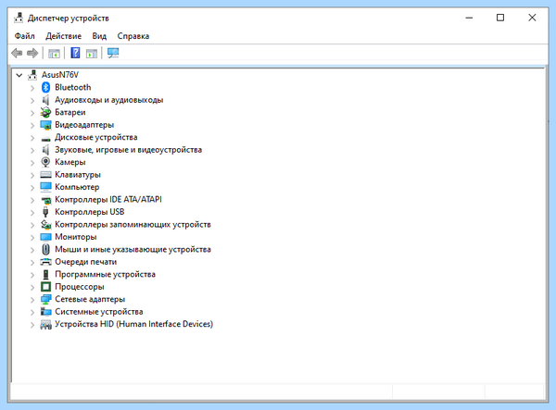Select the Компьютер label
This screenshot has width=556, height=410.
(77, 187)
